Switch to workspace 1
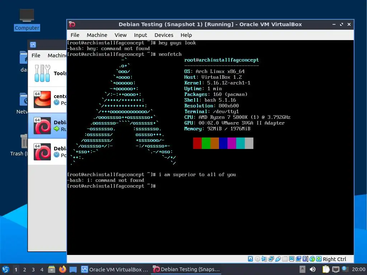The height and width of the screenshot is (275, 367). [16, 270]
